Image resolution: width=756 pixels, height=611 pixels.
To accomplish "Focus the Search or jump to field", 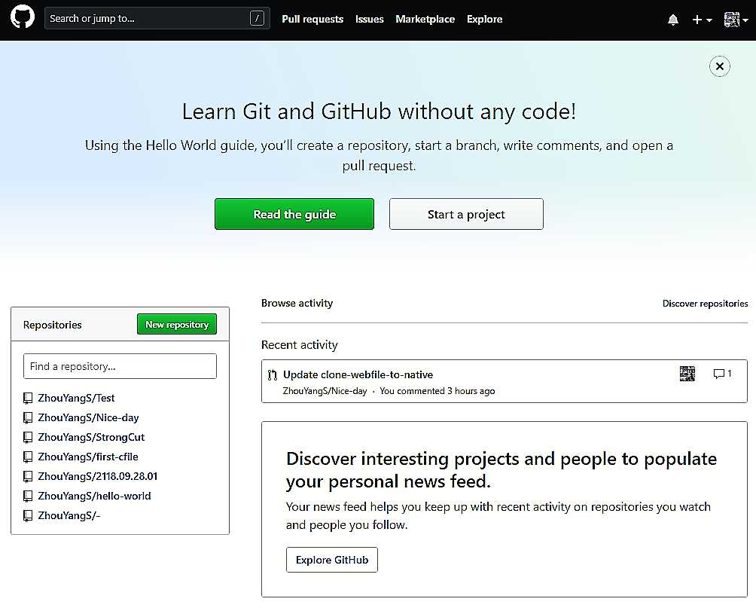I will tap(157, 18).
